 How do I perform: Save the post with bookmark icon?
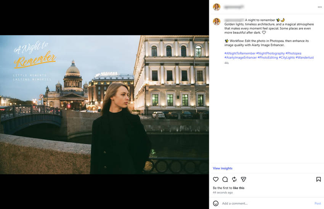[318, 179]
